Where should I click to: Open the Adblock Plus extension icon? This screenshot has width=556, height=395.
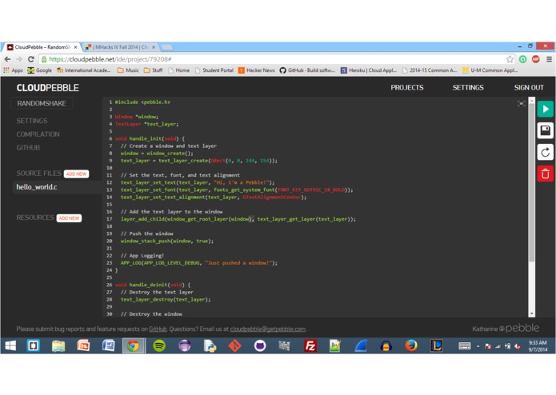tap(536, 59)
